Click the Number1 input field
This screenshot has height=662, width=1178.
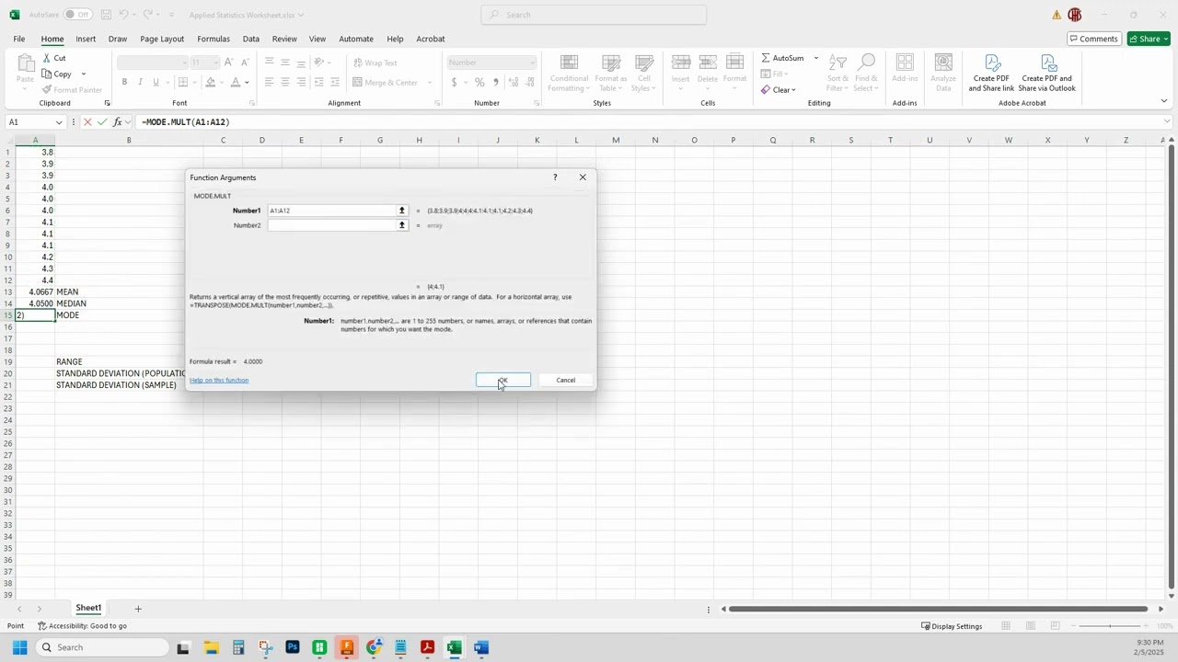[x=331, y=211]
